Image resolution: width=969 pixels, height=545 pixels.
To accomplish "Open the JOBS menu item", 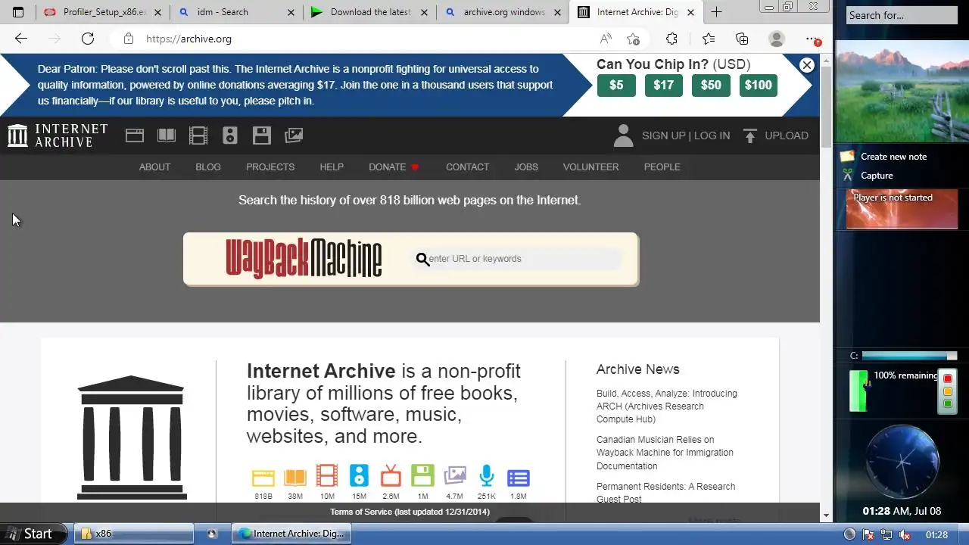I will point(526,167).
